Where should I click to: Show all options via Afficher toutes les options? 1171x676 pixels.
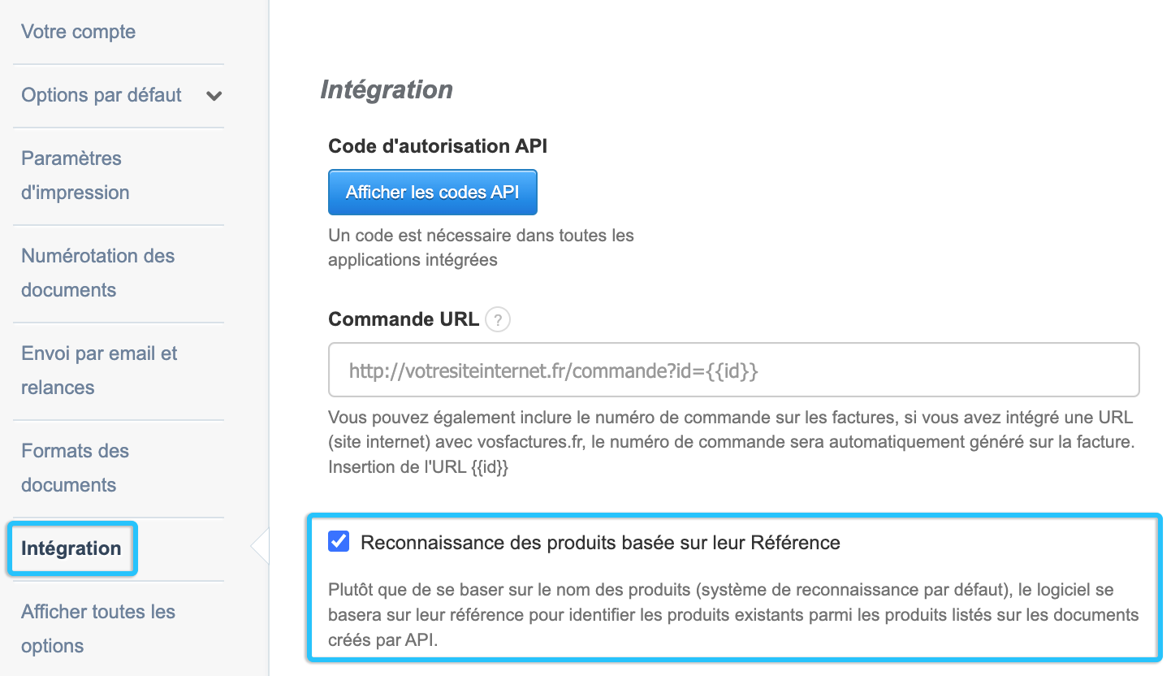pos(97,628)
